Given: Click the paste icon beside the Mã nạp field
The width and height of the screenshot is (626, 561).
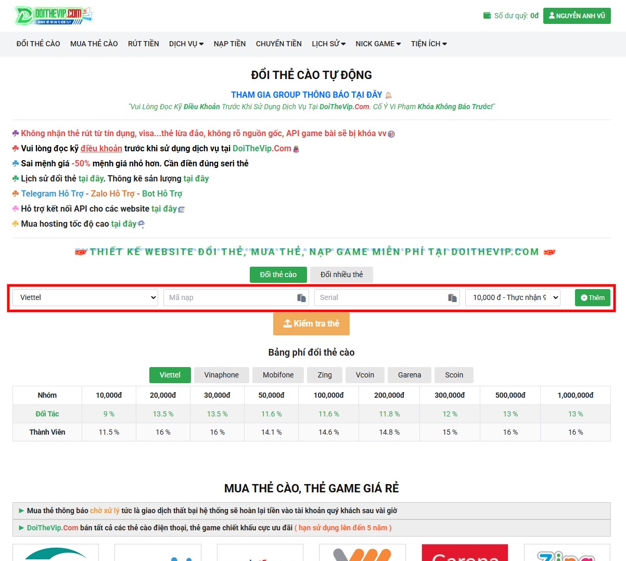Looking at the screenshot, I should tap(301, 297).
